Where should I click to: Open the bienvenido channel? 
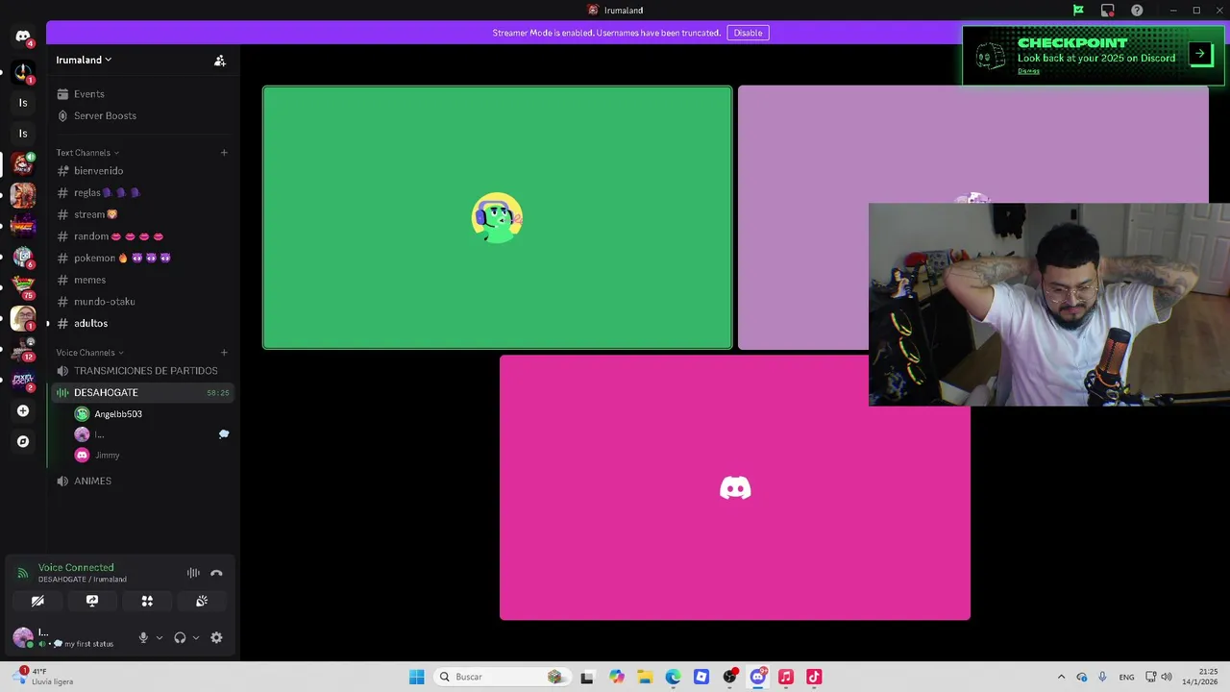(141, 171)
